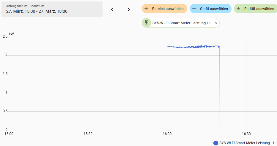The width and height of the screenshot is (277, 146).
Task: Click lightning bolt icon on entity chip
Action: pyautogui.click(x=146, y=23)
